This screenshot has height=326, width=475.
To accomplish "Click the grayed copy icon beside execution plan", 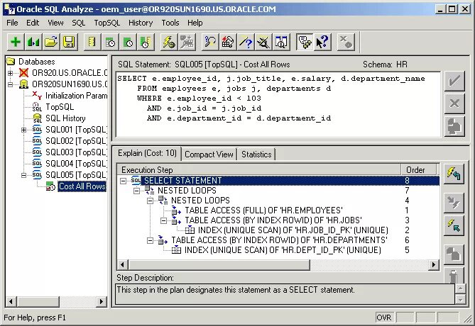I will click(x=454, y=254).
